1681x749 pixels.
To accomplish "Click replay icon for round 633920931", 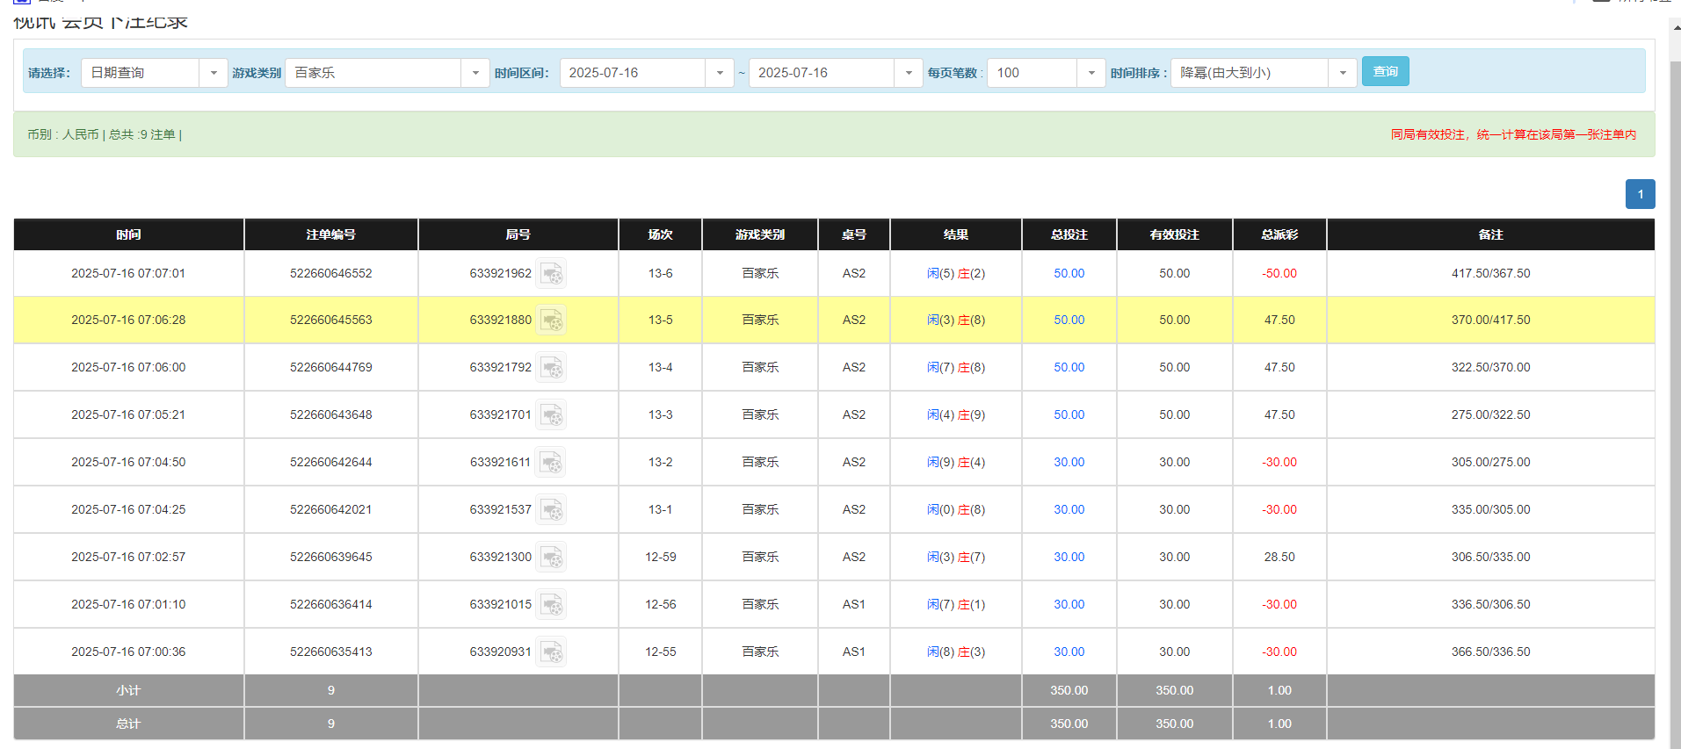I will pos(551,652).
